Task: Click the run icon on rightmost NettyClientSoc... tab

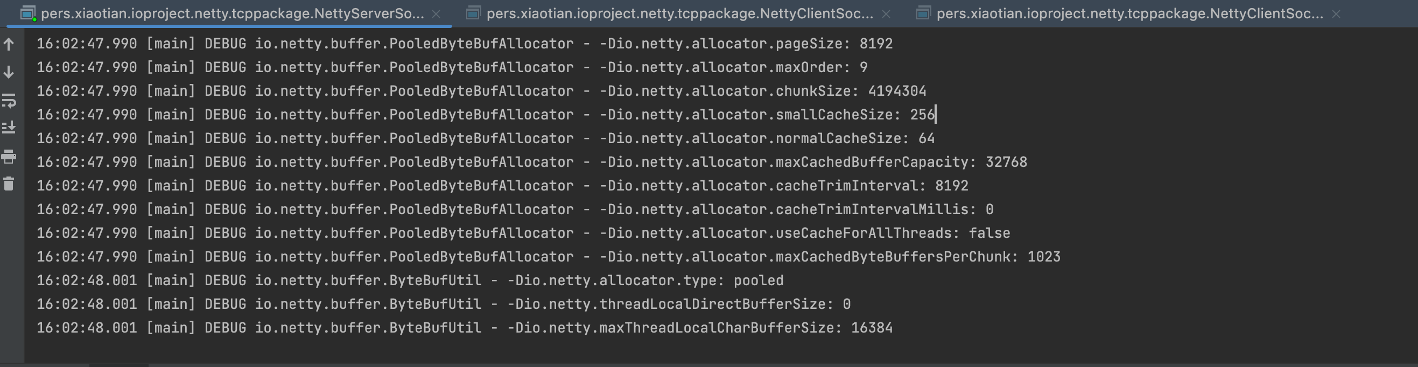Action: [x=923, y=13]
